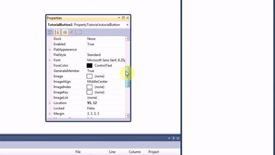Edit the Location value 95, 12
Screen dimensions: 275x155
pos(92,103)
